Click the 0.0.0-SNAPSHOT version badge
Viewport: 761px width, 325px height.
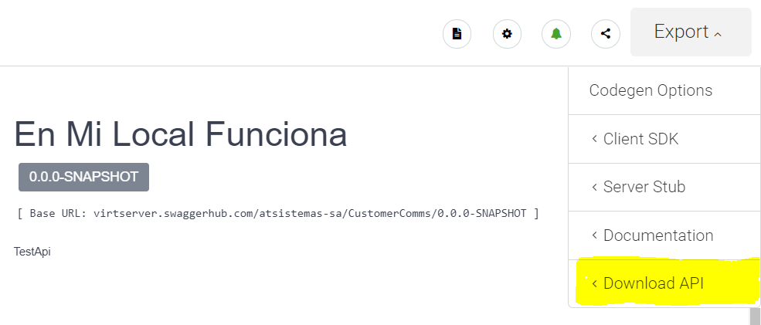coord(84,177)
